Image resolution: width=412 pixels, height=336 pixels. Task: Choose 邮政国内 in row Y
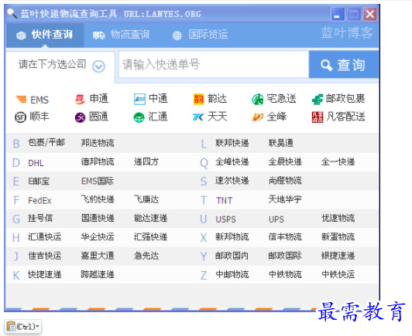pos(232,256)
